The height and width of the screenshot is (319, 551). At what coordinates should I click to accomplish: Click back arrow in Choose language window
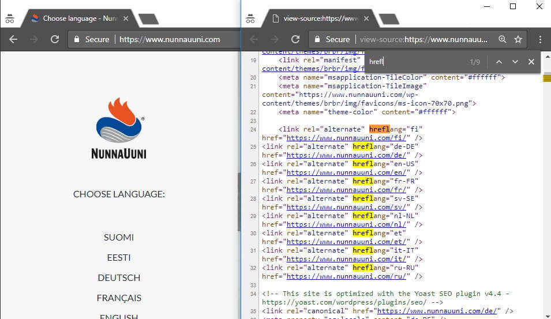(13, 39)
